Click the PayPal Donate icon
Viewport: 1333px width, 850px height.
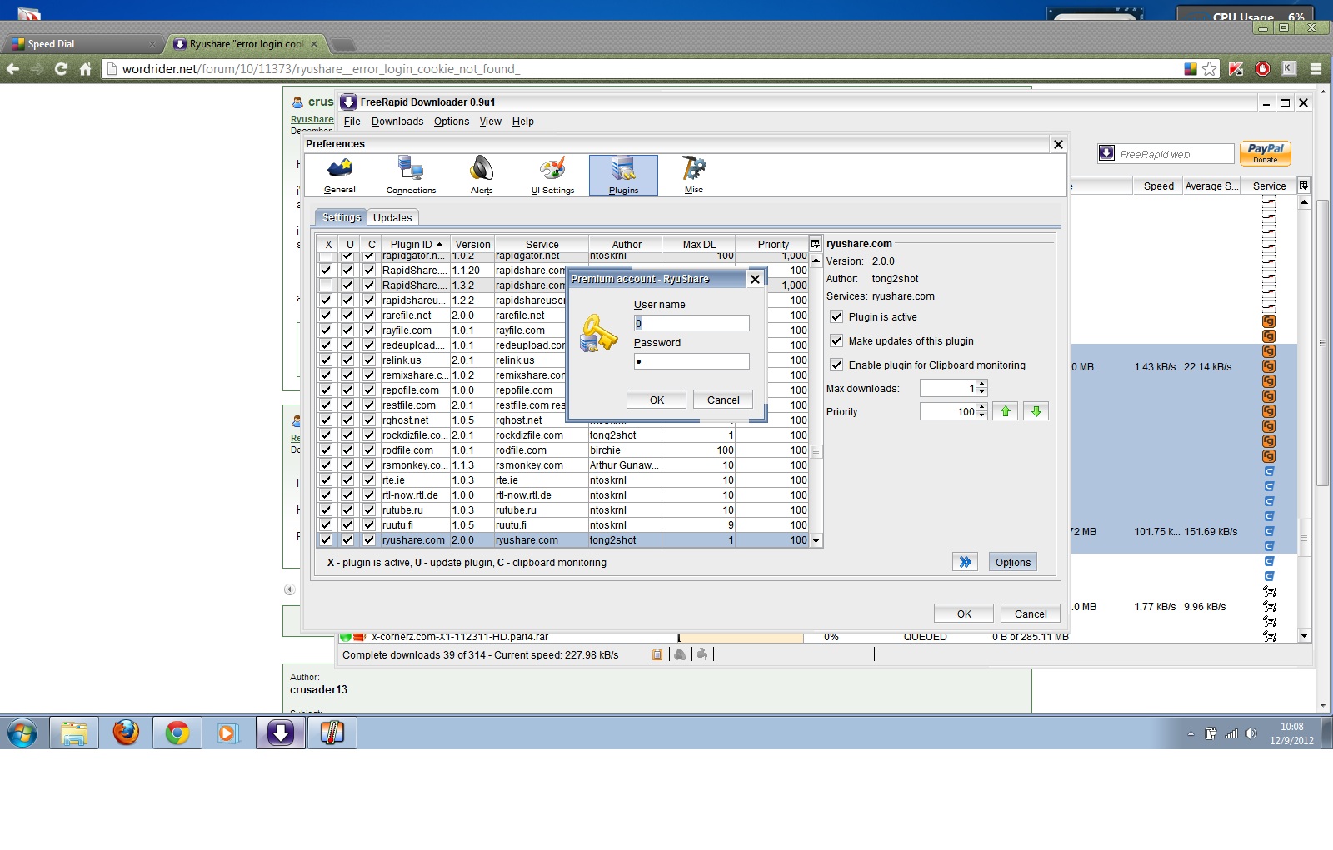click(1265, 153)
